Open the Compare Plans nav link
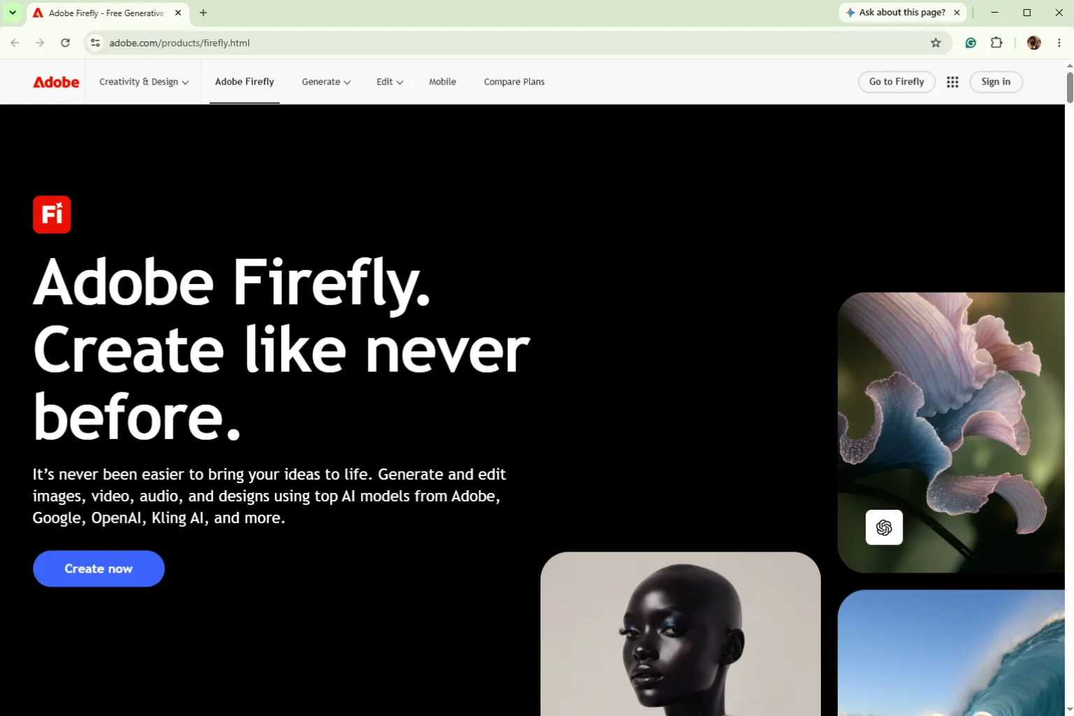This screenshot has height=716, width=1074. pos(514,82)
